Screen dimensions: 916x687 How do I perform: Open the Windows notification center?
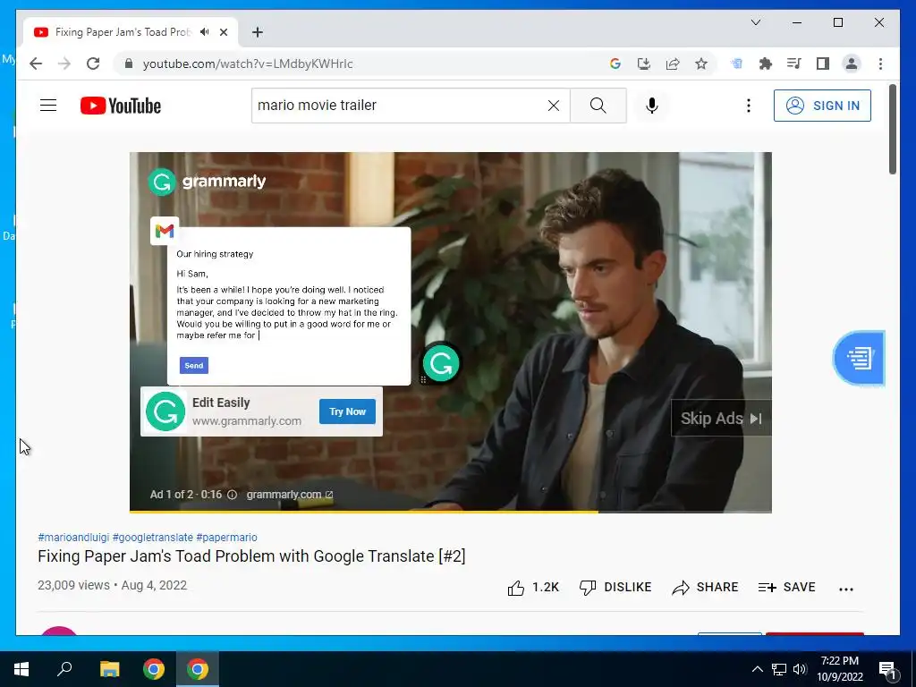point(886,669)
